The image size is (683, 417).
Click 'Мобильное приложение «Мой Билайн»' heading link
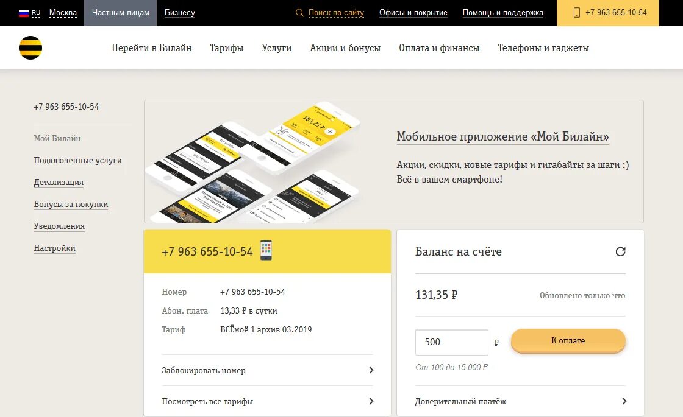click(502, 136)
